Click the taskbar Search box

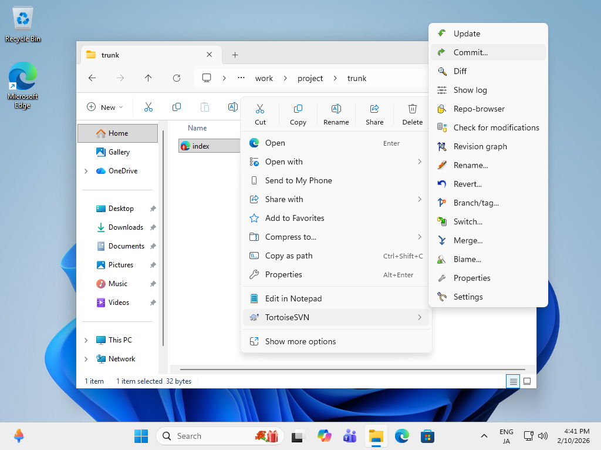click(x=220, y=436)
